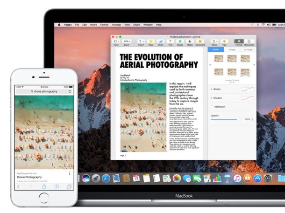Add a text box with Text icon

pos(171,41)
